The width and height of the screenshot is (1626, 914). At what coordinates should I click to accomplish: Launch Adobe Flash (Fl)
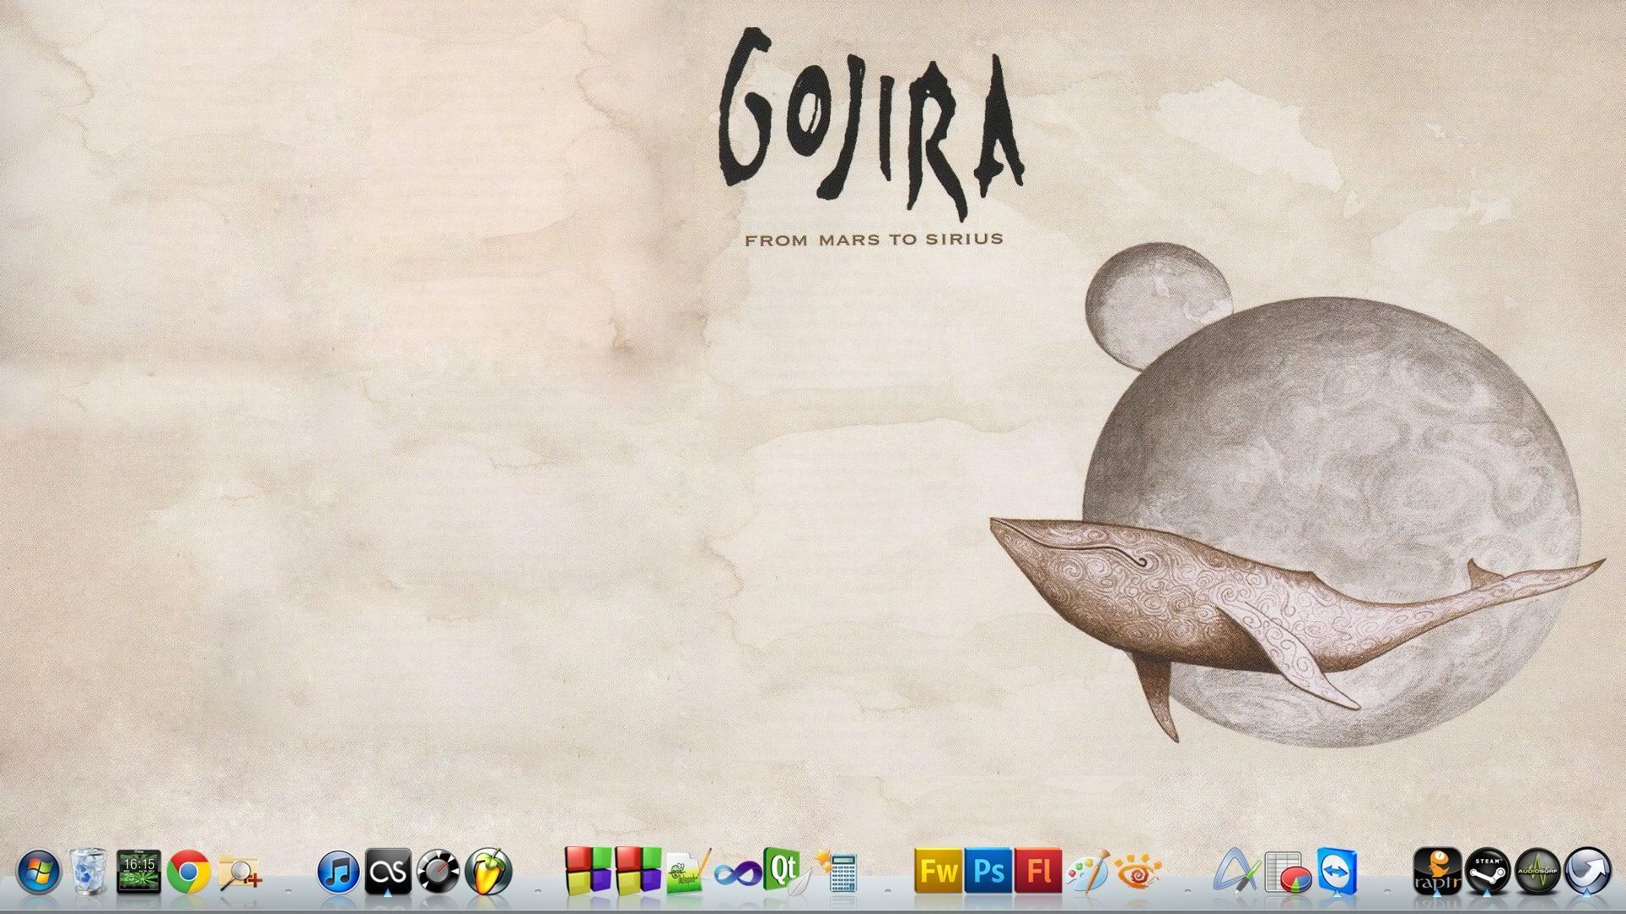click(x=1038, y=871)
